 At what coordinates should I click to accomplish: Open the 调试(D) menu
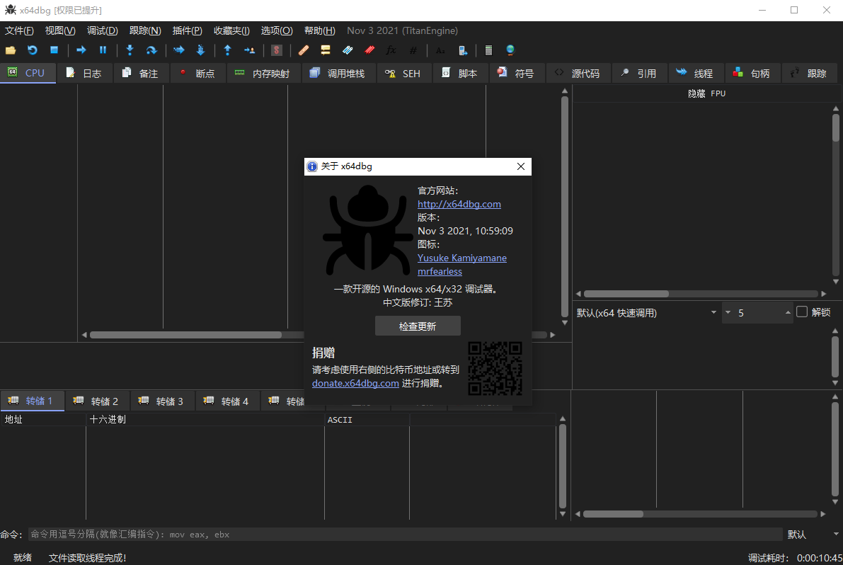102,30
